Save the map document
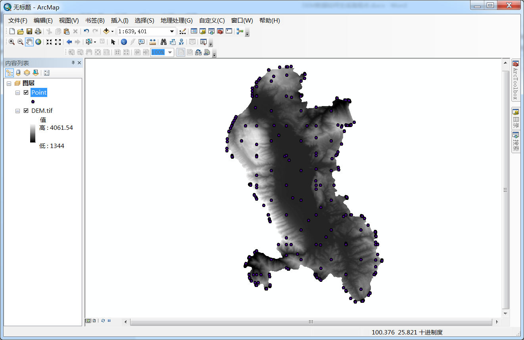 [x=29, y=31]
